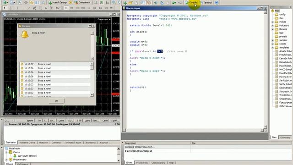Expand the Индикаторы node in Navigator
This screenshot has width=293, height=165.
click(6, 160)
